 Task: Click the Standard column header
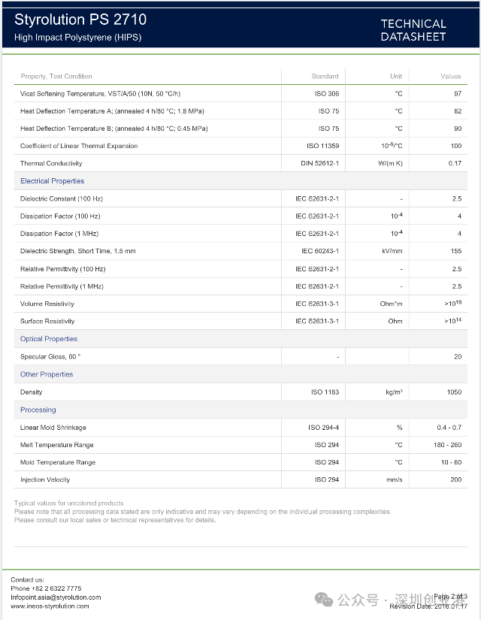(325, 76)
